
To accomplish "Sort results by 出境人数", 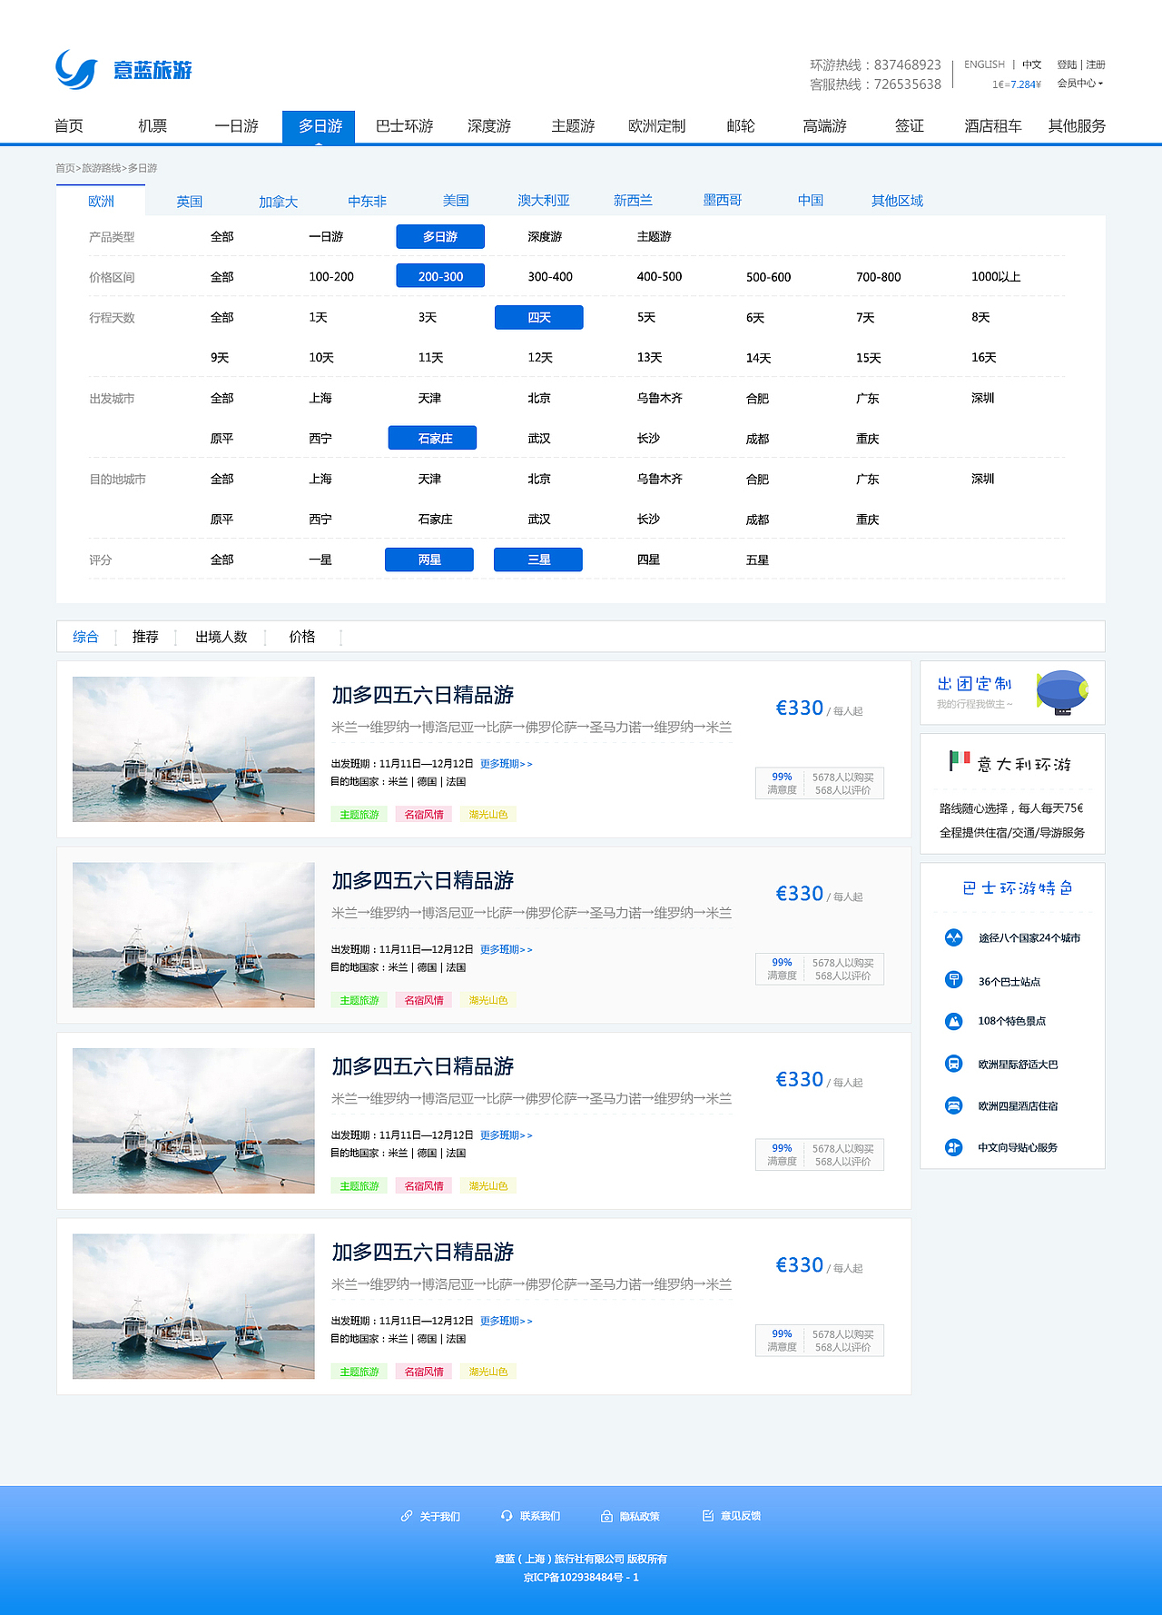I will coord(221,637).
